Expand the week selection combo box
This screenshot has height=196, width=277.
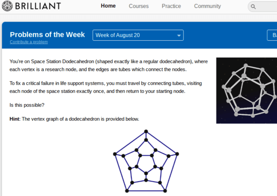[x=138, y=35]
